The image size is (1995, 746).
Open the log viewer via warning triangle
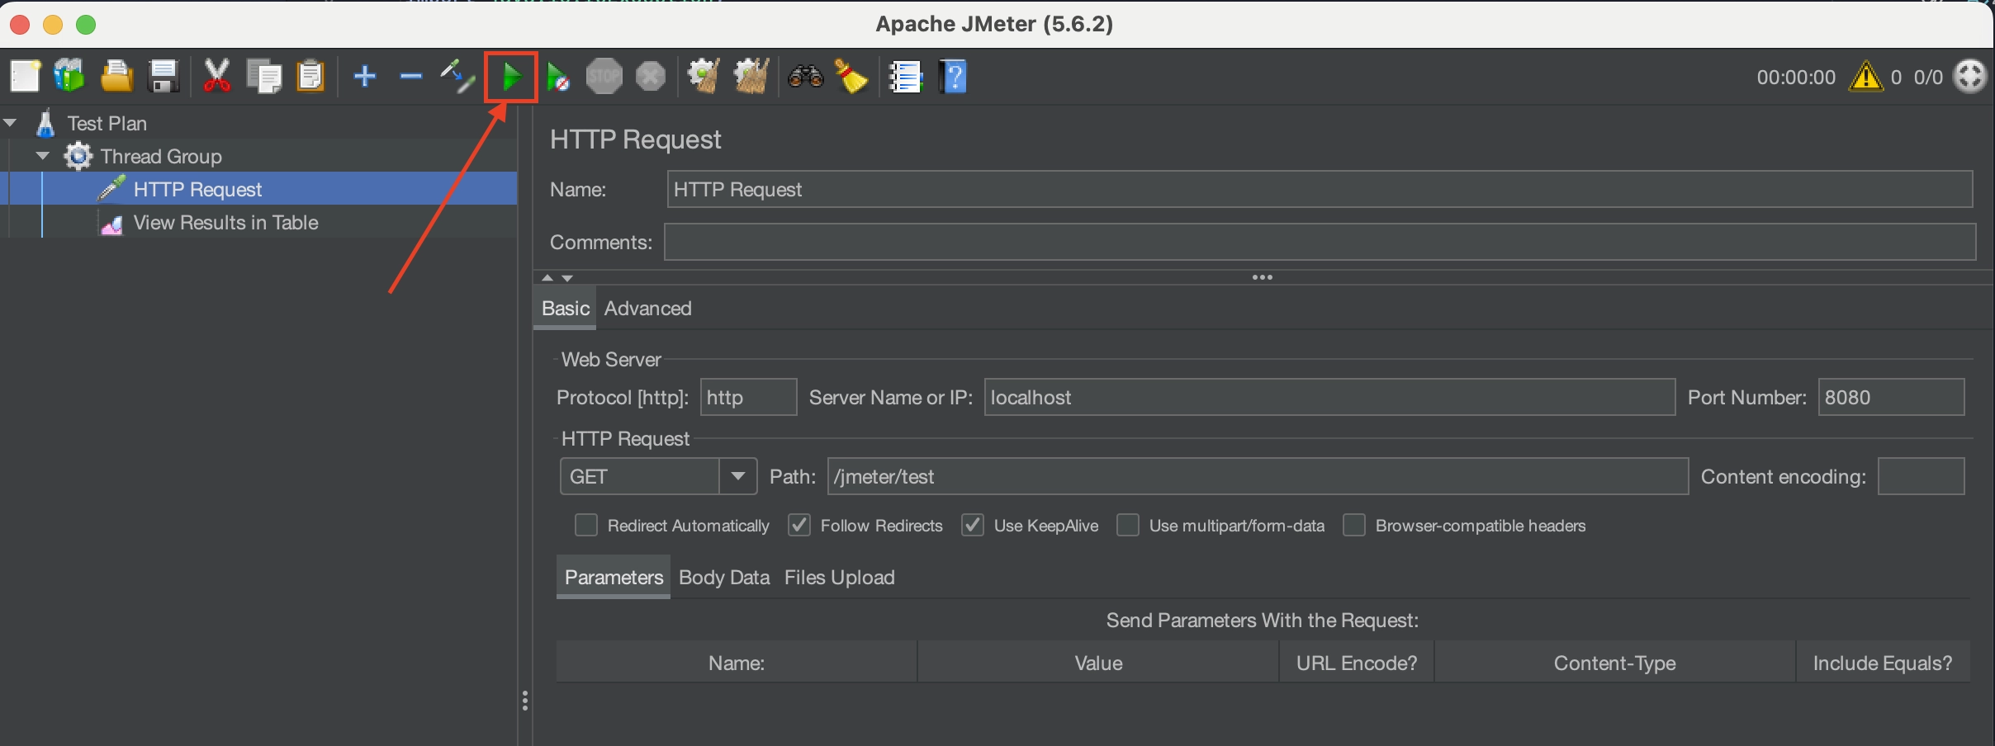1865,77
